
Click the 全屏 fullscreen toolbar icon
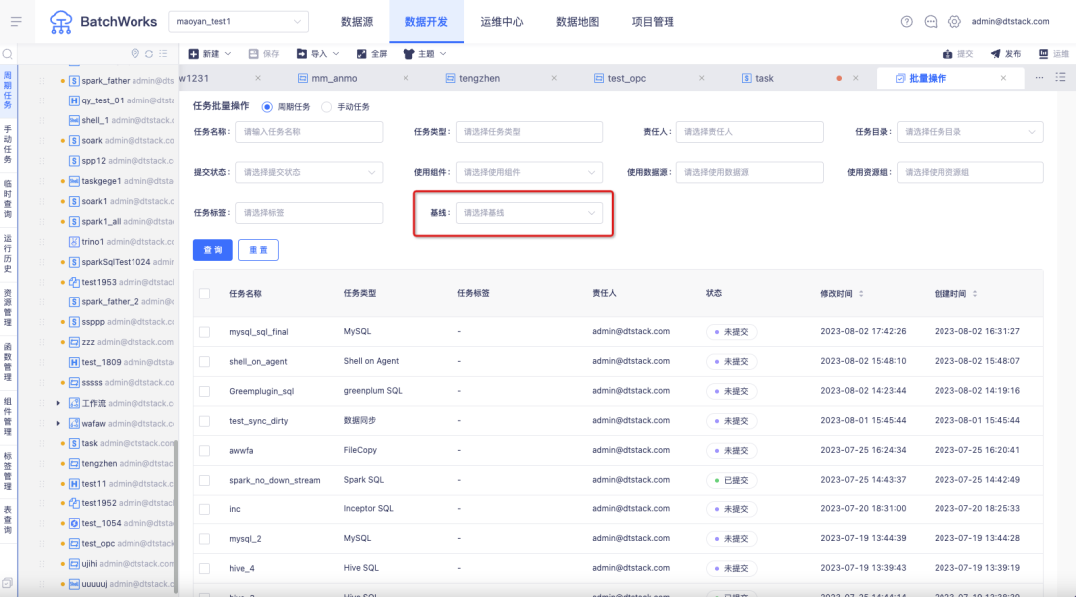[x=371, y=54]
